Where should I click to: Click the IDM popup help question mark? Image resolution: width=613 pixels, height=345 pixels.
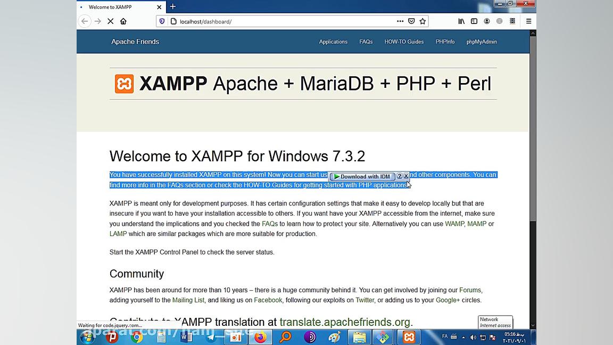click(x=399, y=176)
